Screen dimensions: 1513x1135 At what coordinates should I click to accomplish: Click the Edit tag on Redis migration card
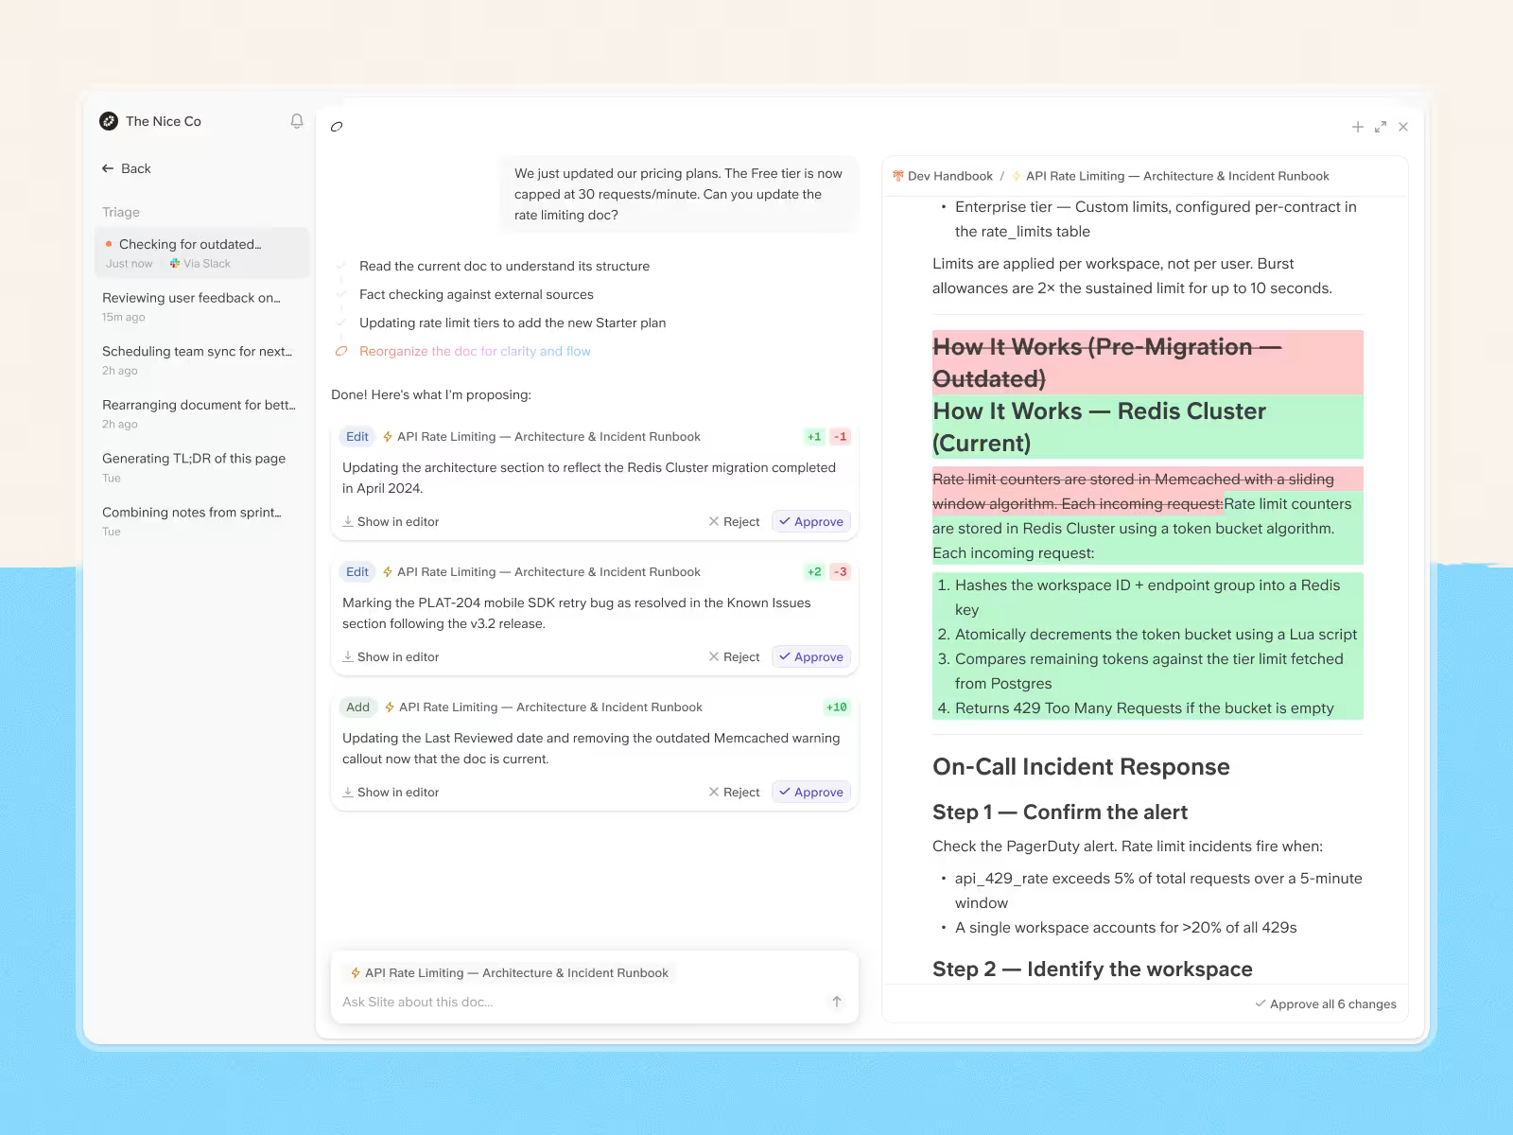pos(357,436)
